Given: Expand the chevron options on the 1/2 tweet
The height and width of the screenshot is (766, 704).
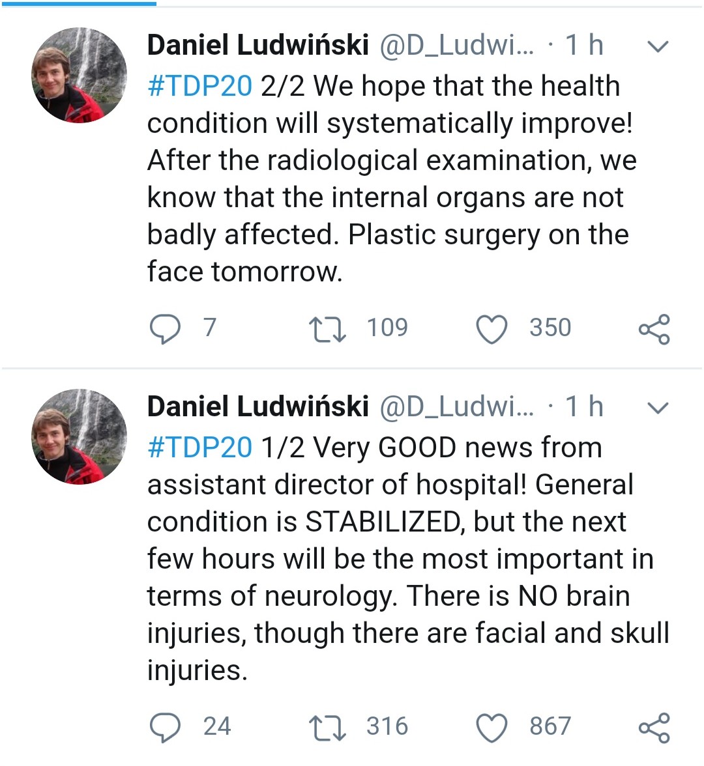Looking at the screenshot, I should click(659, 408).
